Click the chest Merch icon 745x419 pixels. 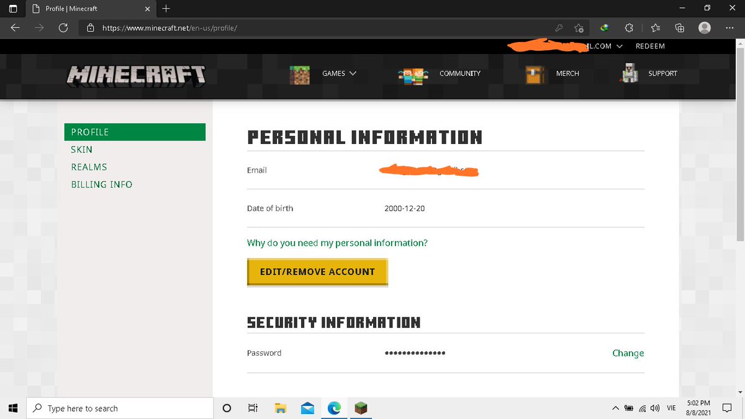click(x=535, y=74)
